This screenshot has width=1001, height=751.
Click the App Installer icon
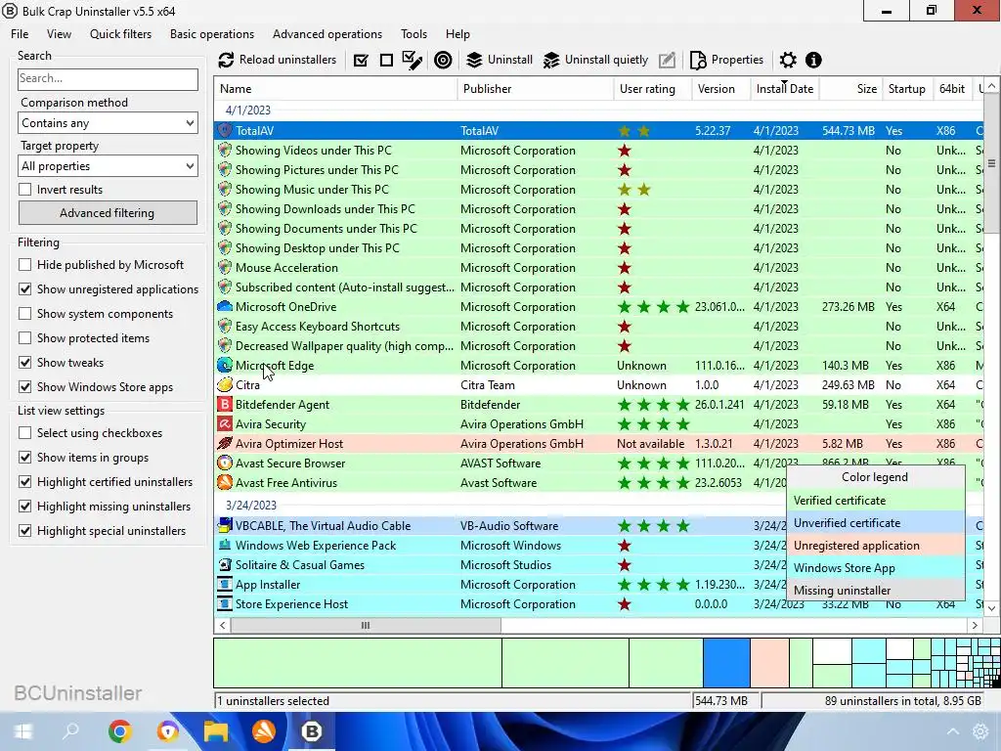(225, 585)
